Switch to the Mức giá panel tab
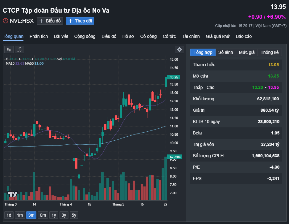This screenshot has width=289, height=224. [247, 52]
